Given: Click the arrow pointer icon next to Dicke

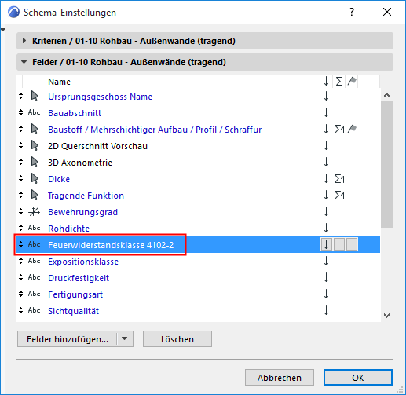Looking at the screenshot, I should 35,178.
